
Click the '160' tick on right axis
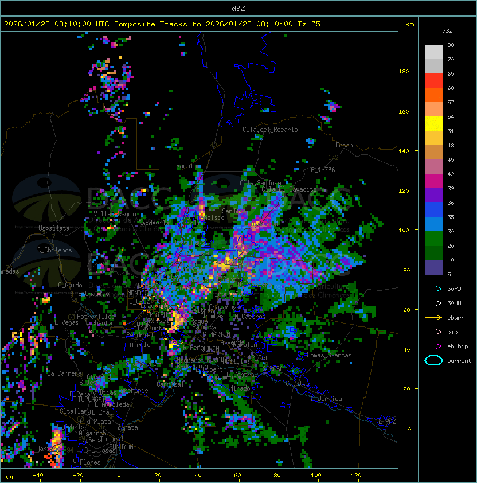(404, 111)
